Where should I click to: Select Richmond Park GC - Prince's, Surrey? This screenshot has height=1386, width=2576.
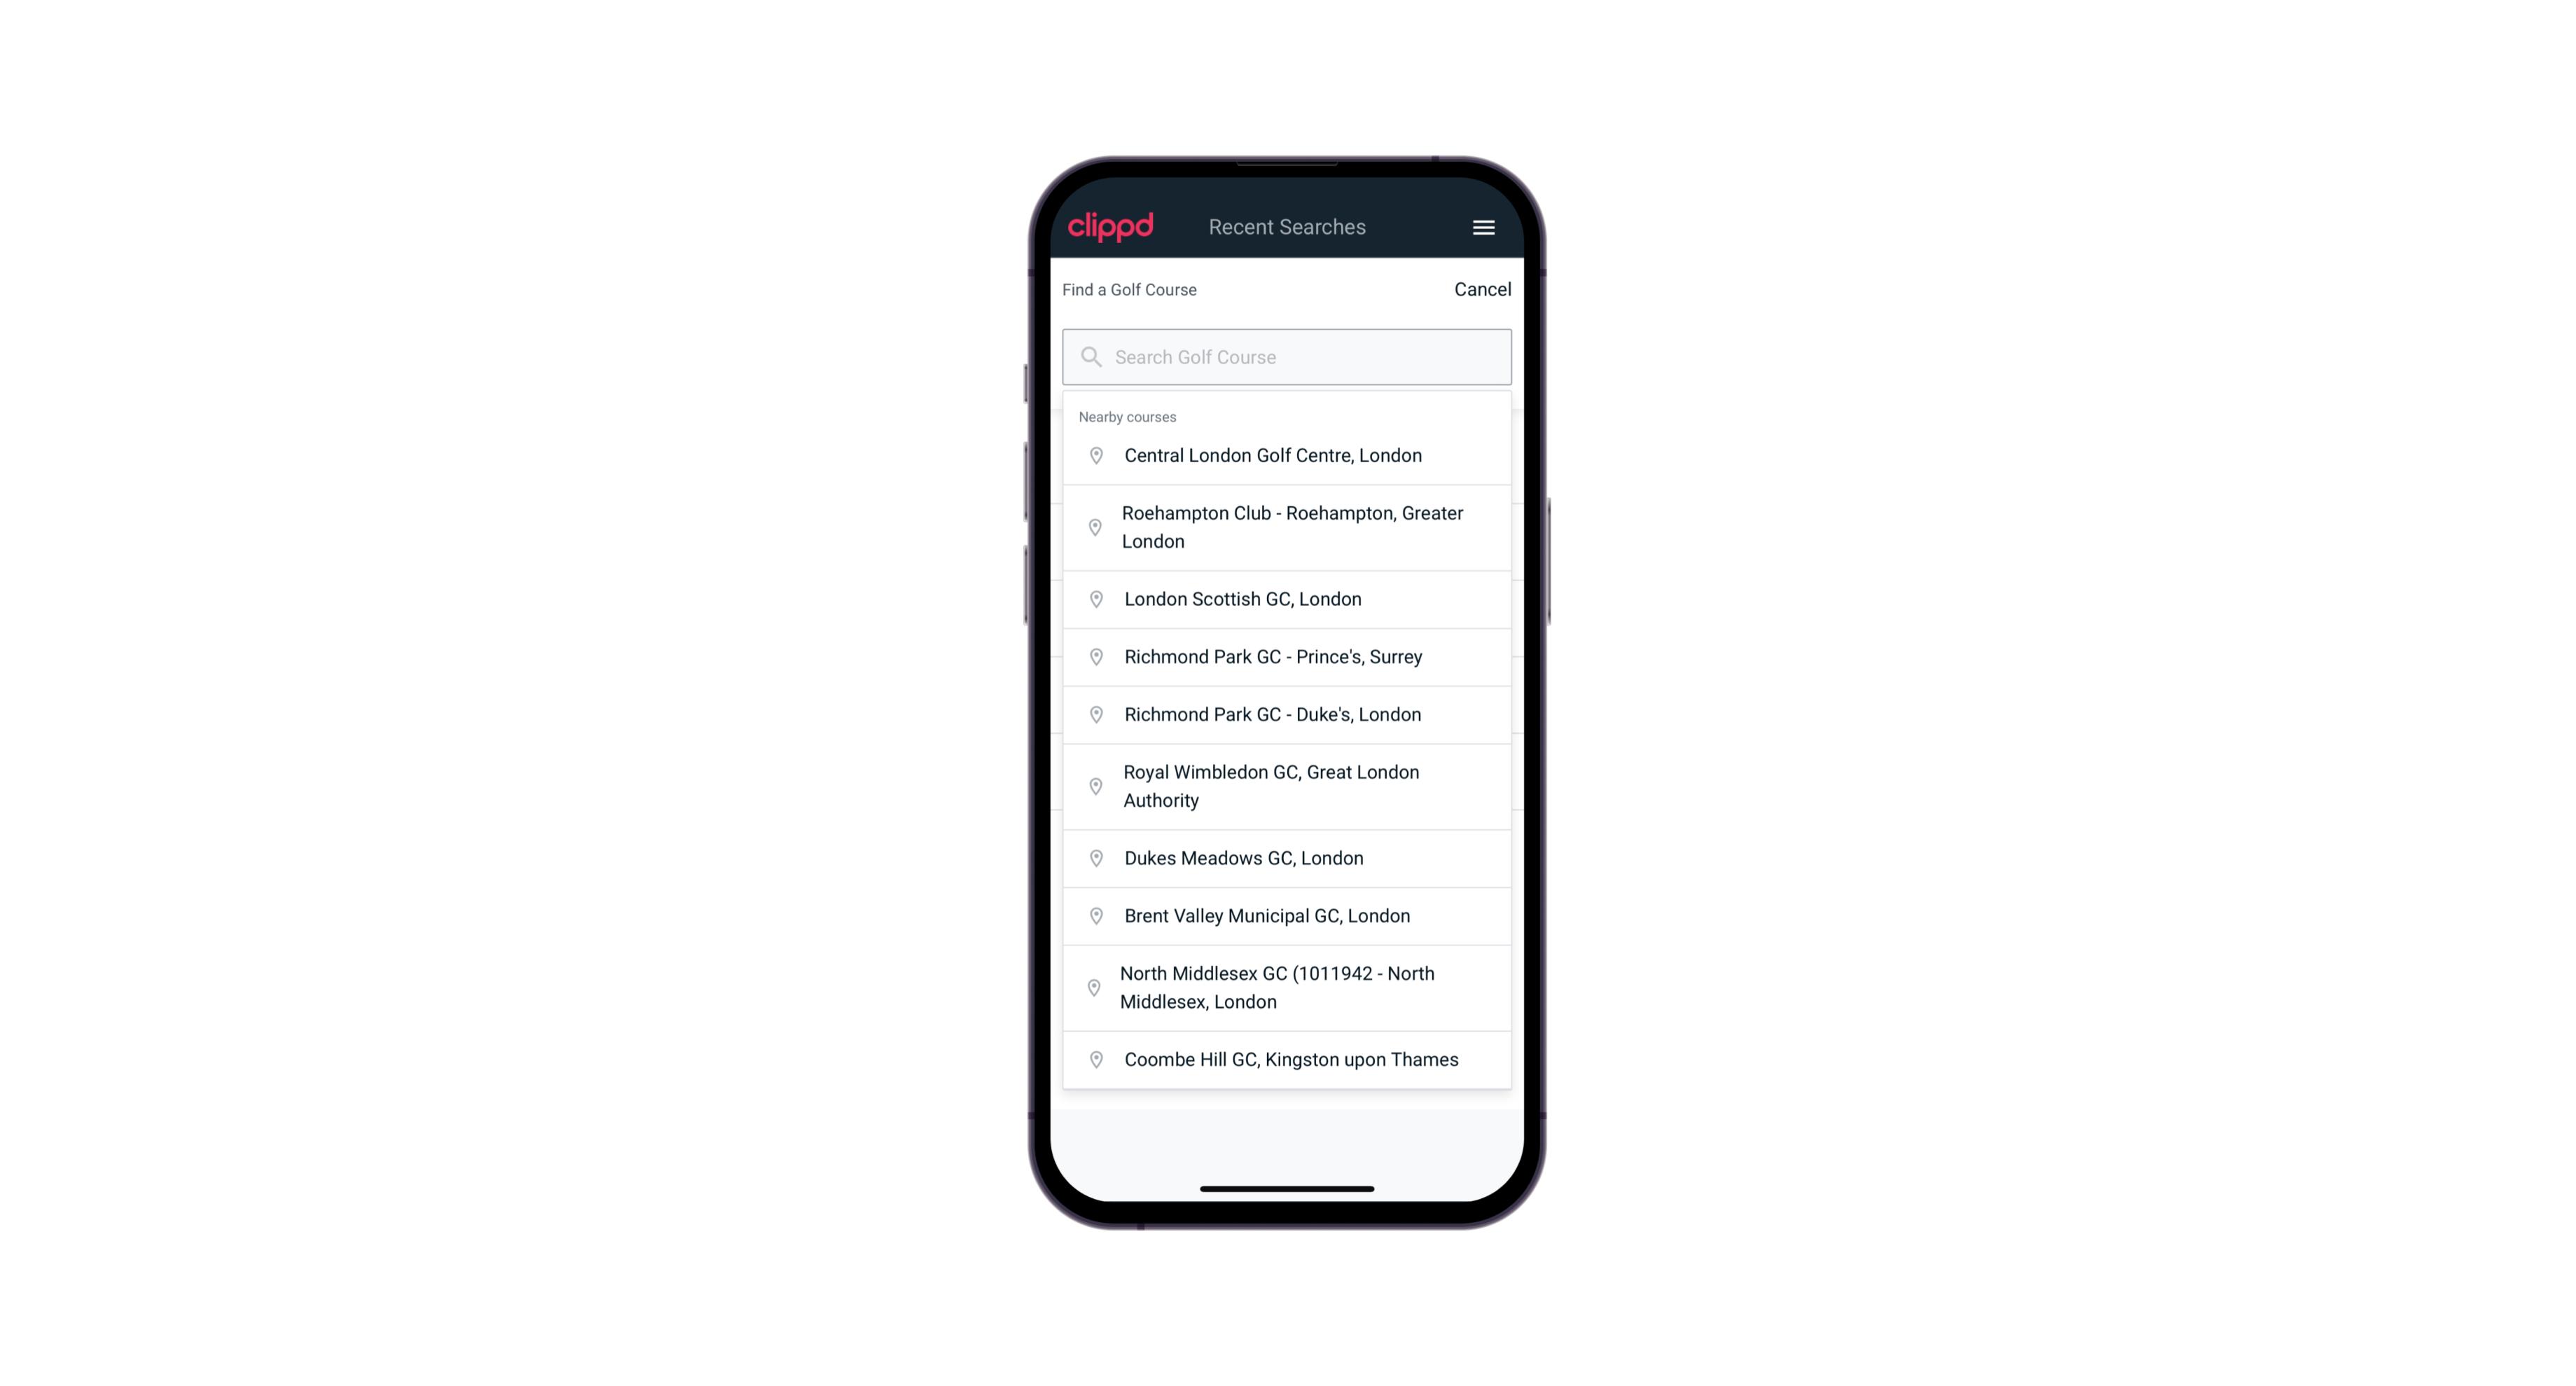click(1287, 656)
